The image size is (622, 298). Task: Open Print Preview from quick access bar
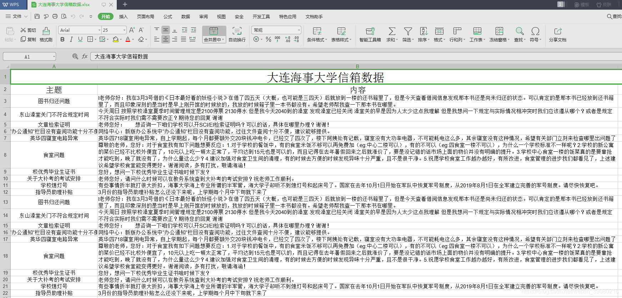point(64,16)
